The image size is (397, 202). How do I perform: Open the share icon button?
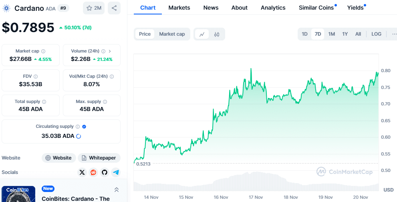point(114,8)
